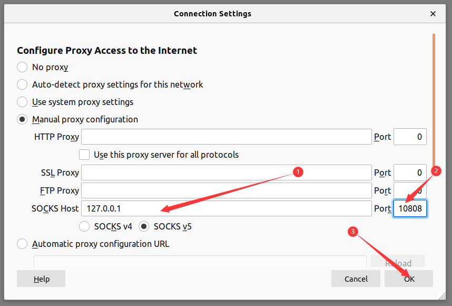Screen dimensions: 452x306
Task: Click the FTP Proxy address field
Action: tap(227, 190)
